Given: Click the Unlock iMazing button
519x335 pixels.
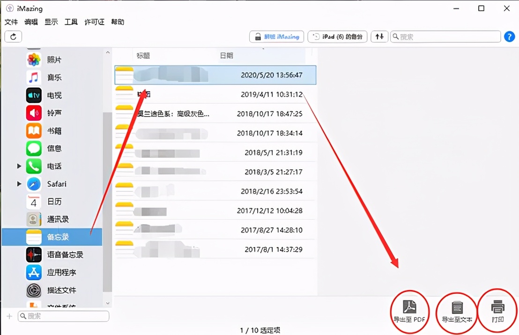Looking at the screenshot, I should pyautogui.click(x=276, y=36).
